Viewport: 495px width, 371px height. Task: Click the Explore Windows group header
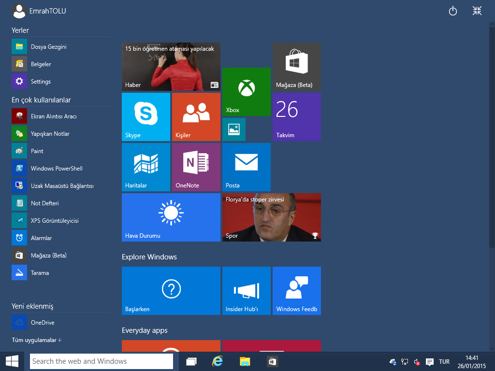click(x=149, y=257)
